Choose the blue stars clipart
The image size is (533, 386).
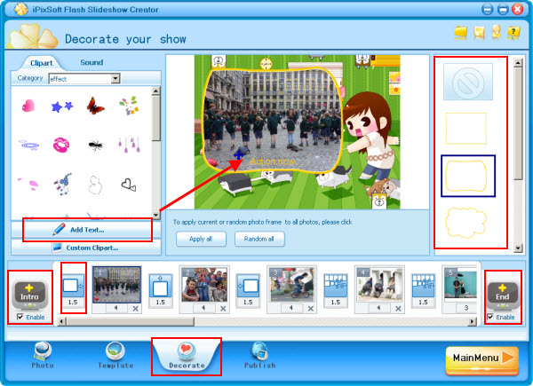[60, 107]
